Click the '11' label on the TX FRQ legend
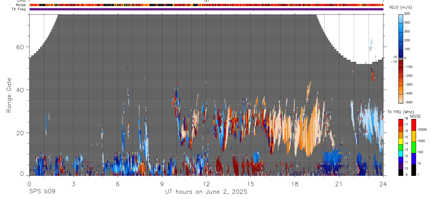431x199 pixels. (x=406, y=162)
